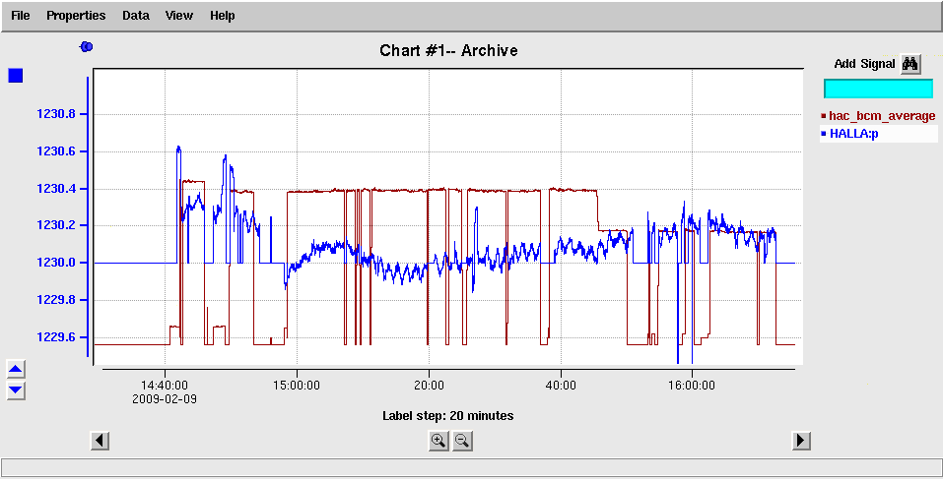Open the View menu
Viewport: 943px width, 479px height.
point(179,16)
